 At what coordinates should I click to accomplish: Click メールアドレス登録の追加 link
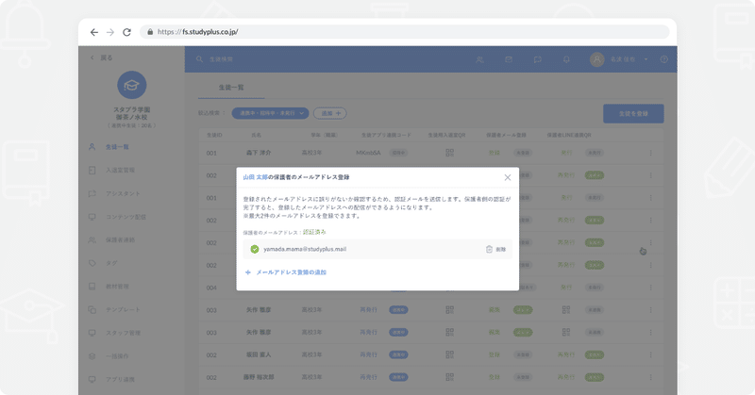286,272
